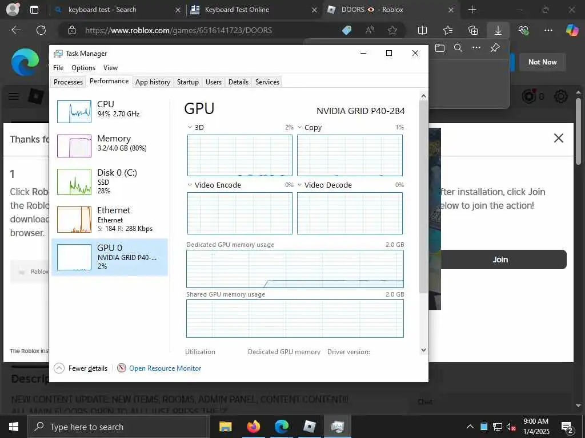Viewport: 585px width, 438px height.
Task: Select the Ethernet performance entry
Action: (109, 219)
